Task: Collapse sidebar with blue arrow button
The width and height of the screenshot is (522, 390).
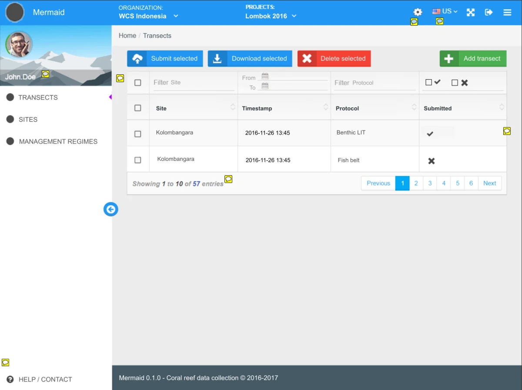Action: (111, 210)
